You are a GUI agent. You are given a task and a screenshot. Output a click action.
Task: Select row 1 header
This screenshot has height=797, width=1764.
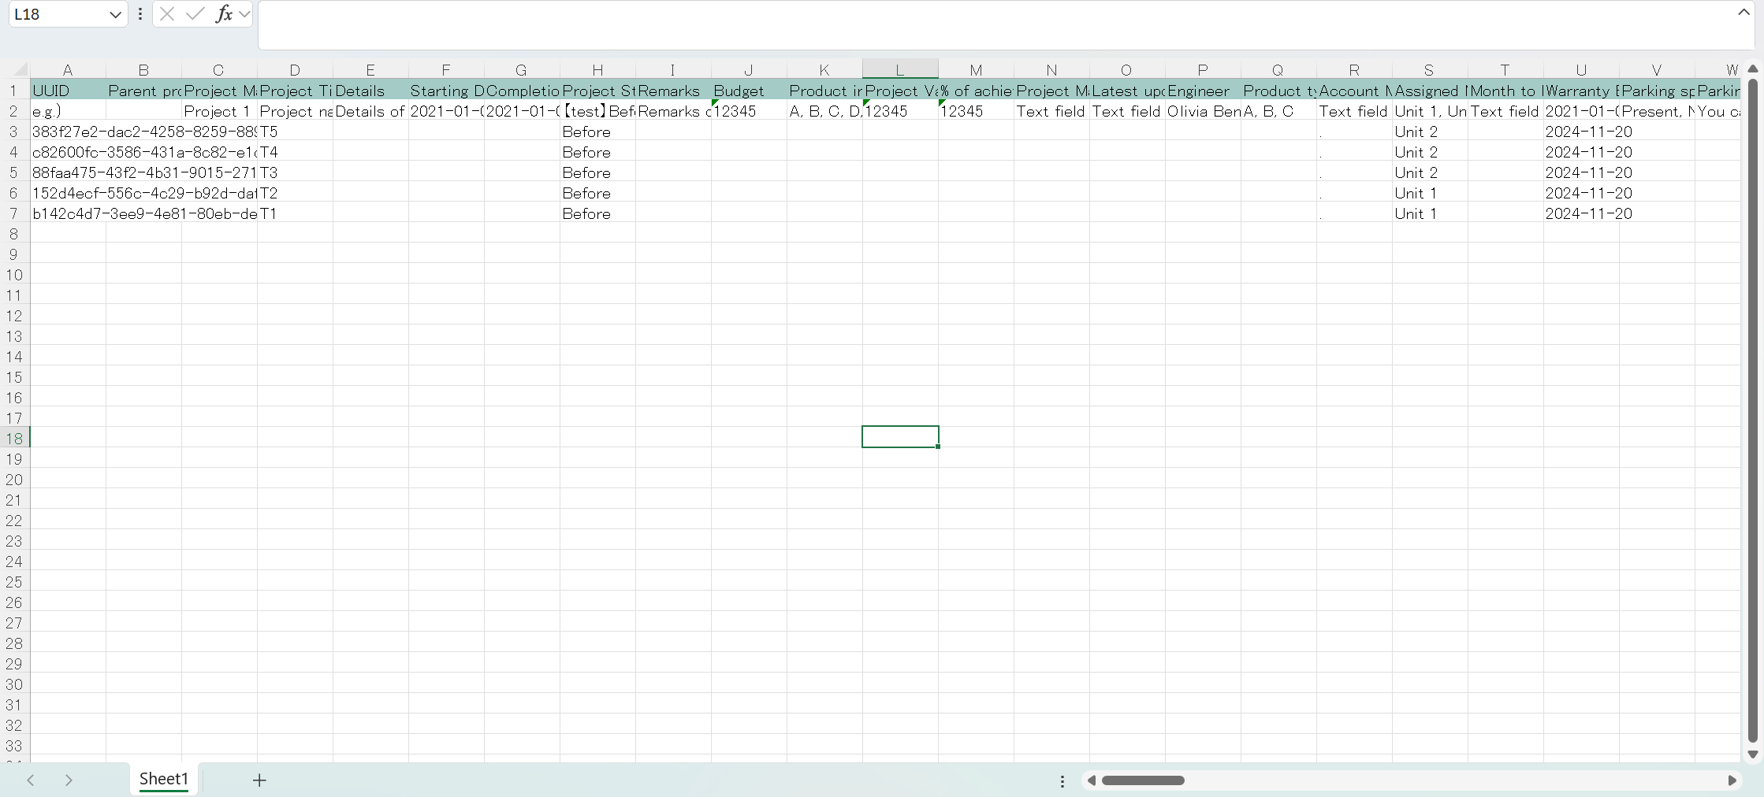tap(13, 91)
